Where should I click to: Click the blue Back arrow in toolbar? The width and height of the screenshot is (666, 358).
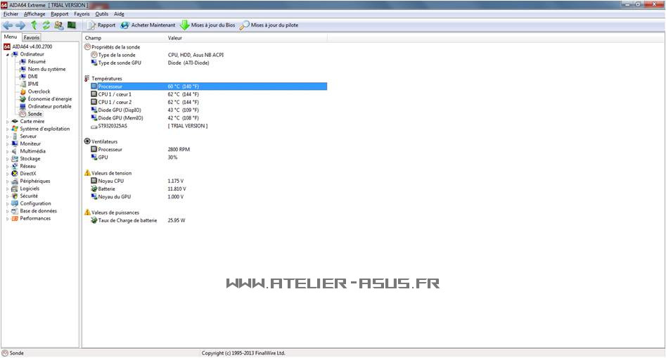[8, 25]
